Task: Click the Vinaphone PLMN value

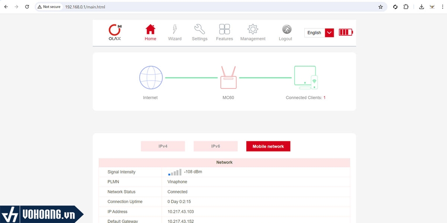Action: 177,182
